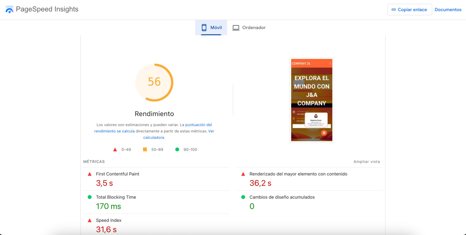This screenshot has width=466, height=235.
Task: Click the desktop monitor icon beside Ordenador
Action: click(x=236, y=28)
